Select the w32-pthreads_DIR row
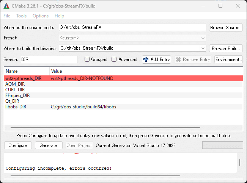 123,78
